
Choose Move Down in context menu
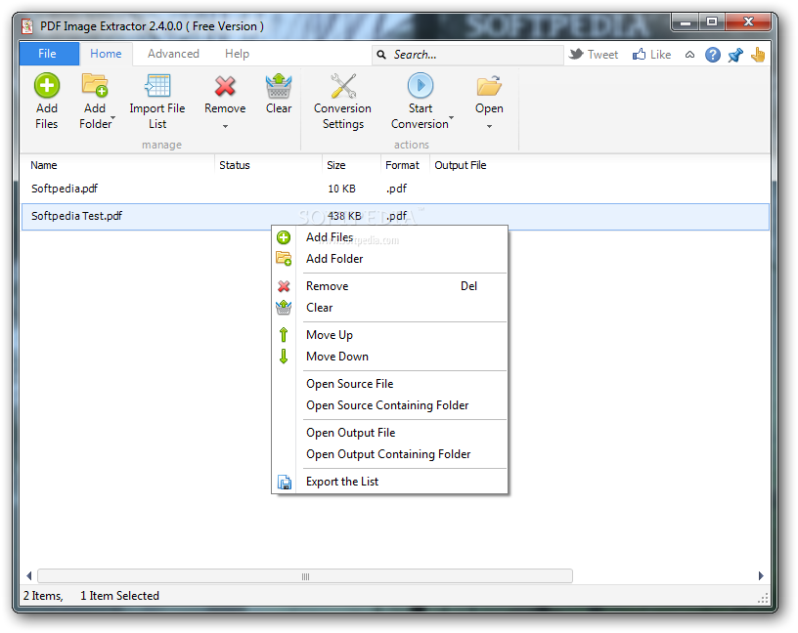coord(390,357)
